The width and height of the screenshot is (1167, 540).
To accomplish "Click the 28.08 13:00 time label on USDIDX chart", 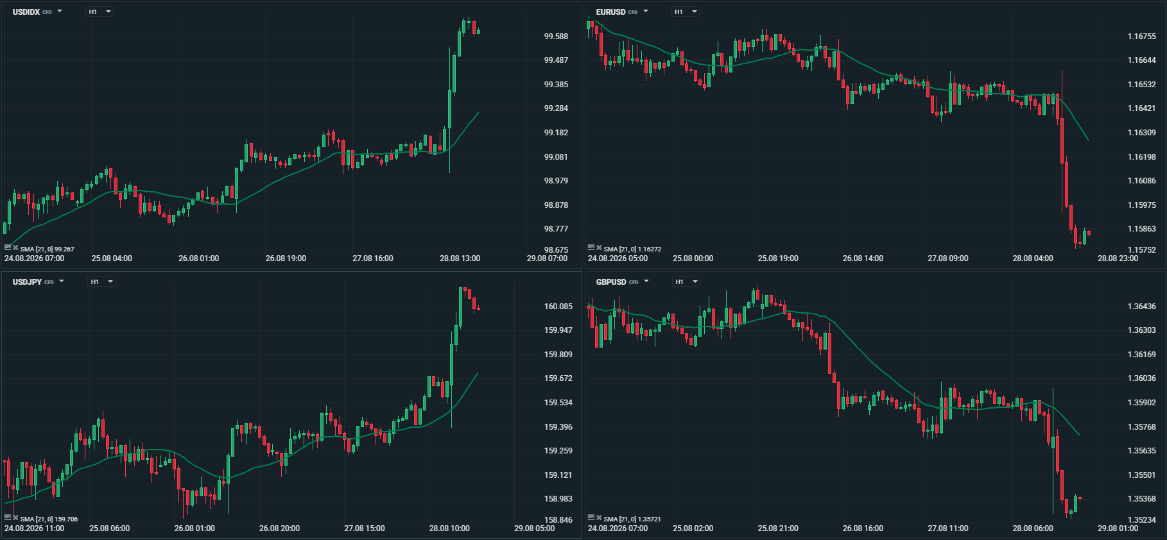I will click(460, 258).
